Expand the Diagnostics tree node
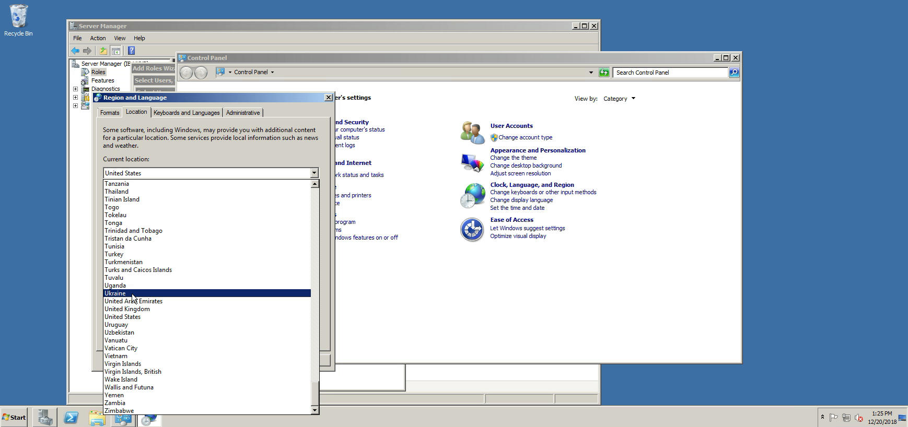908x427 pixels. (75, 89)
